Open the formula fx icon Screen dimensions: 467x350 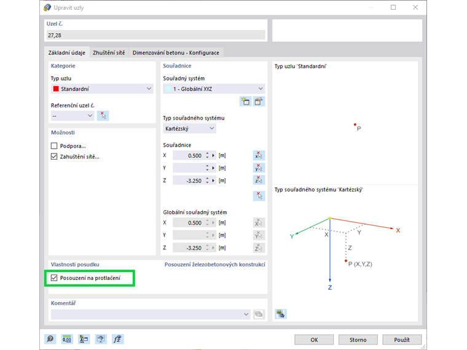[117, 339]
